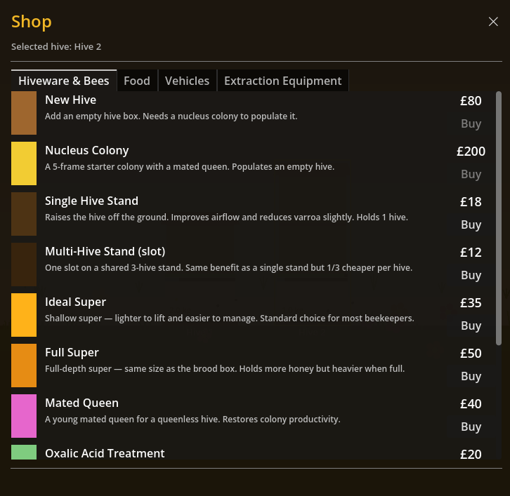This screenshot has width=510, height=496.
Task: Click the Ideal Super orange icon
Action: tap(24, 315)
